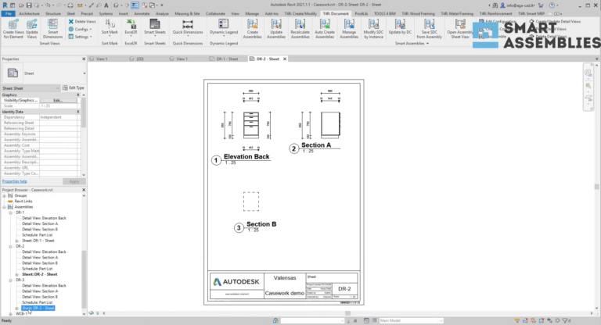Collapse Assemblies node in Project Browser

coord(4,207)
